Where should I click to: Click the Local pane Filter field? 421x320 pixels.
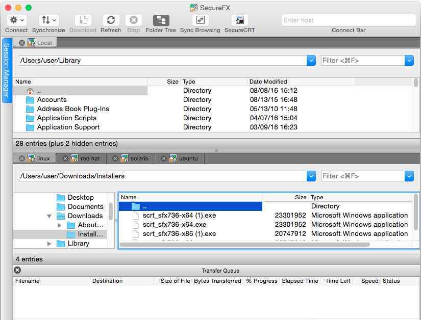point(363,61)
